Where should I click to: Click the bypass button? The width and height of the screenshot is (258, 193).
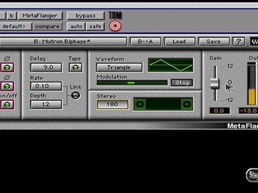(x=85, y=16)
